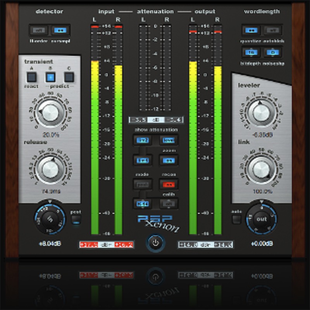
Task: Click the PSP Xenon logo
Action: point(158,224)
